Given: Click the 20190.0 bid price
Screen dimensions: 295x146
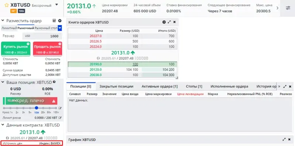Looking at the screenshot, I should coord(96,64).
